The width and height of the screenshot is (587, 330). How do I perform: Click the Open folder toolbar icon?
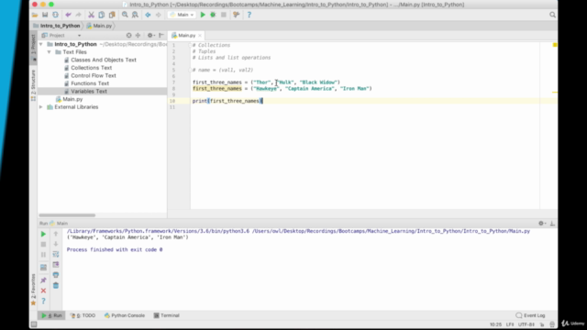35,15
